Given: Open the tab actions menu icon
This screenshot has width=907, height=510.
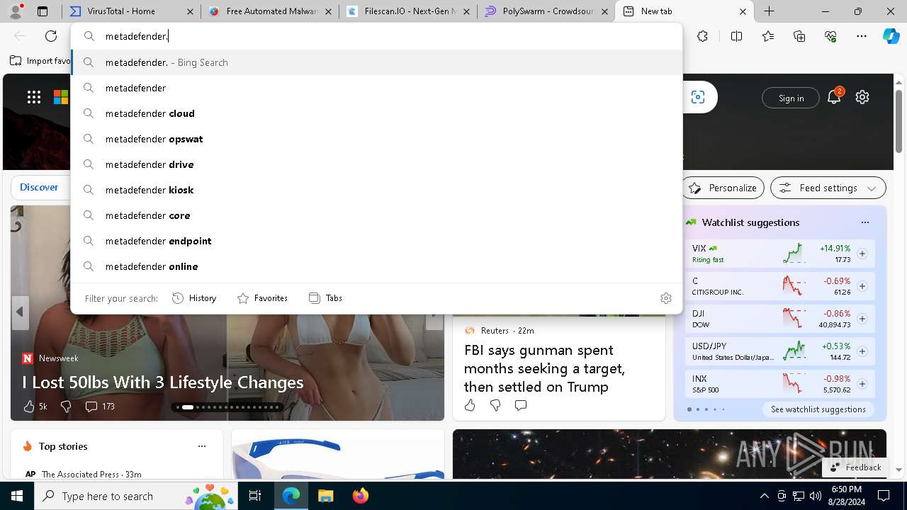Looking at the screenshot, I should [43, 11].
